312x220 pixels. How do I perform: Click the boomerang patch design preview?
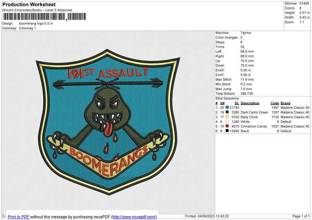(x=108, y=122)
